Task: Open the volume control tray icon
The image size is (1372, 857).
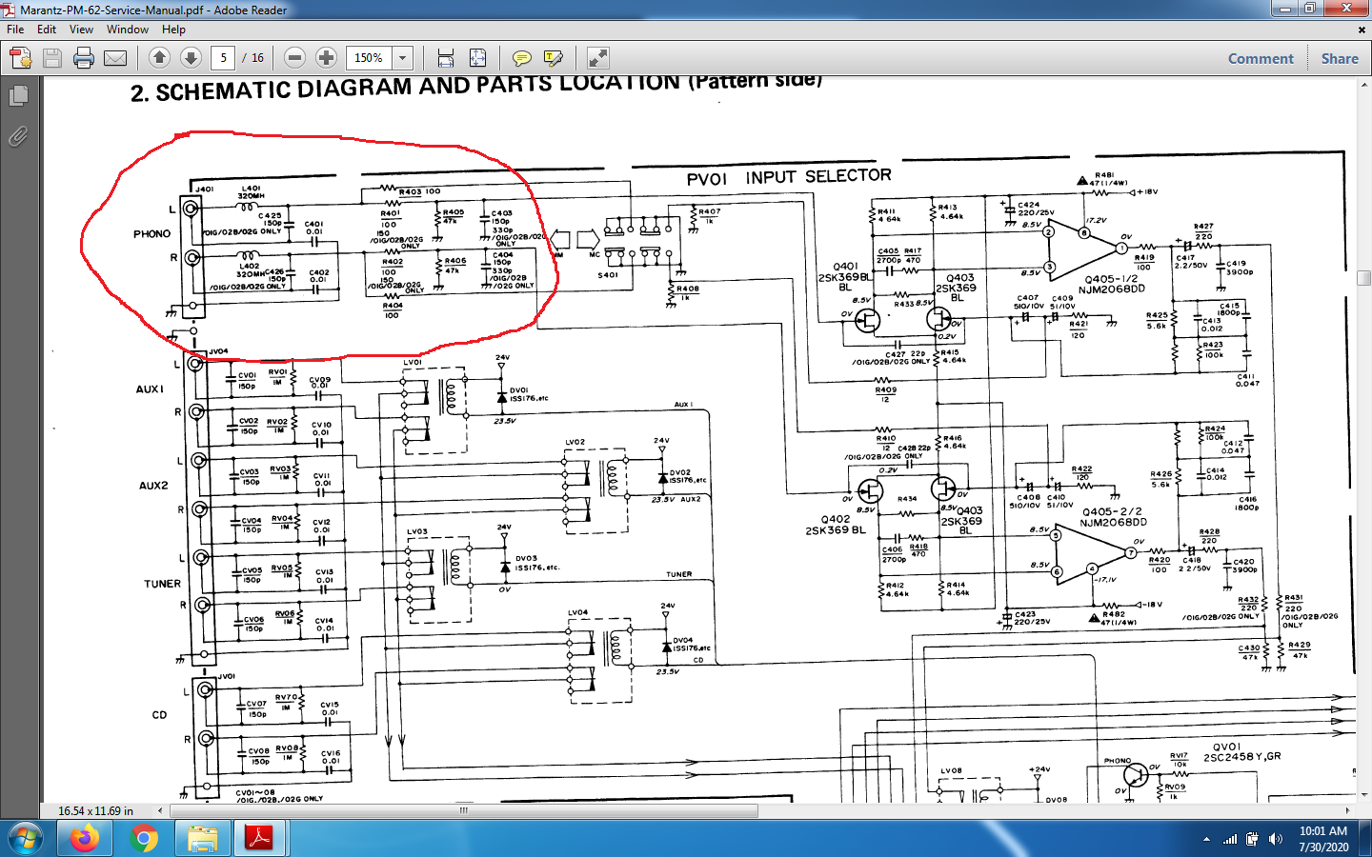Action: [x=1277, y=839]
